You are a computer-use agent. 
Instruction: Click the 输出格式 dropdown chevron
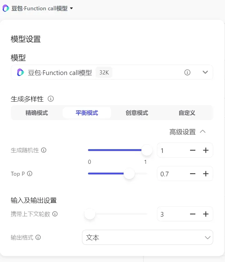(x=208, y=237)
